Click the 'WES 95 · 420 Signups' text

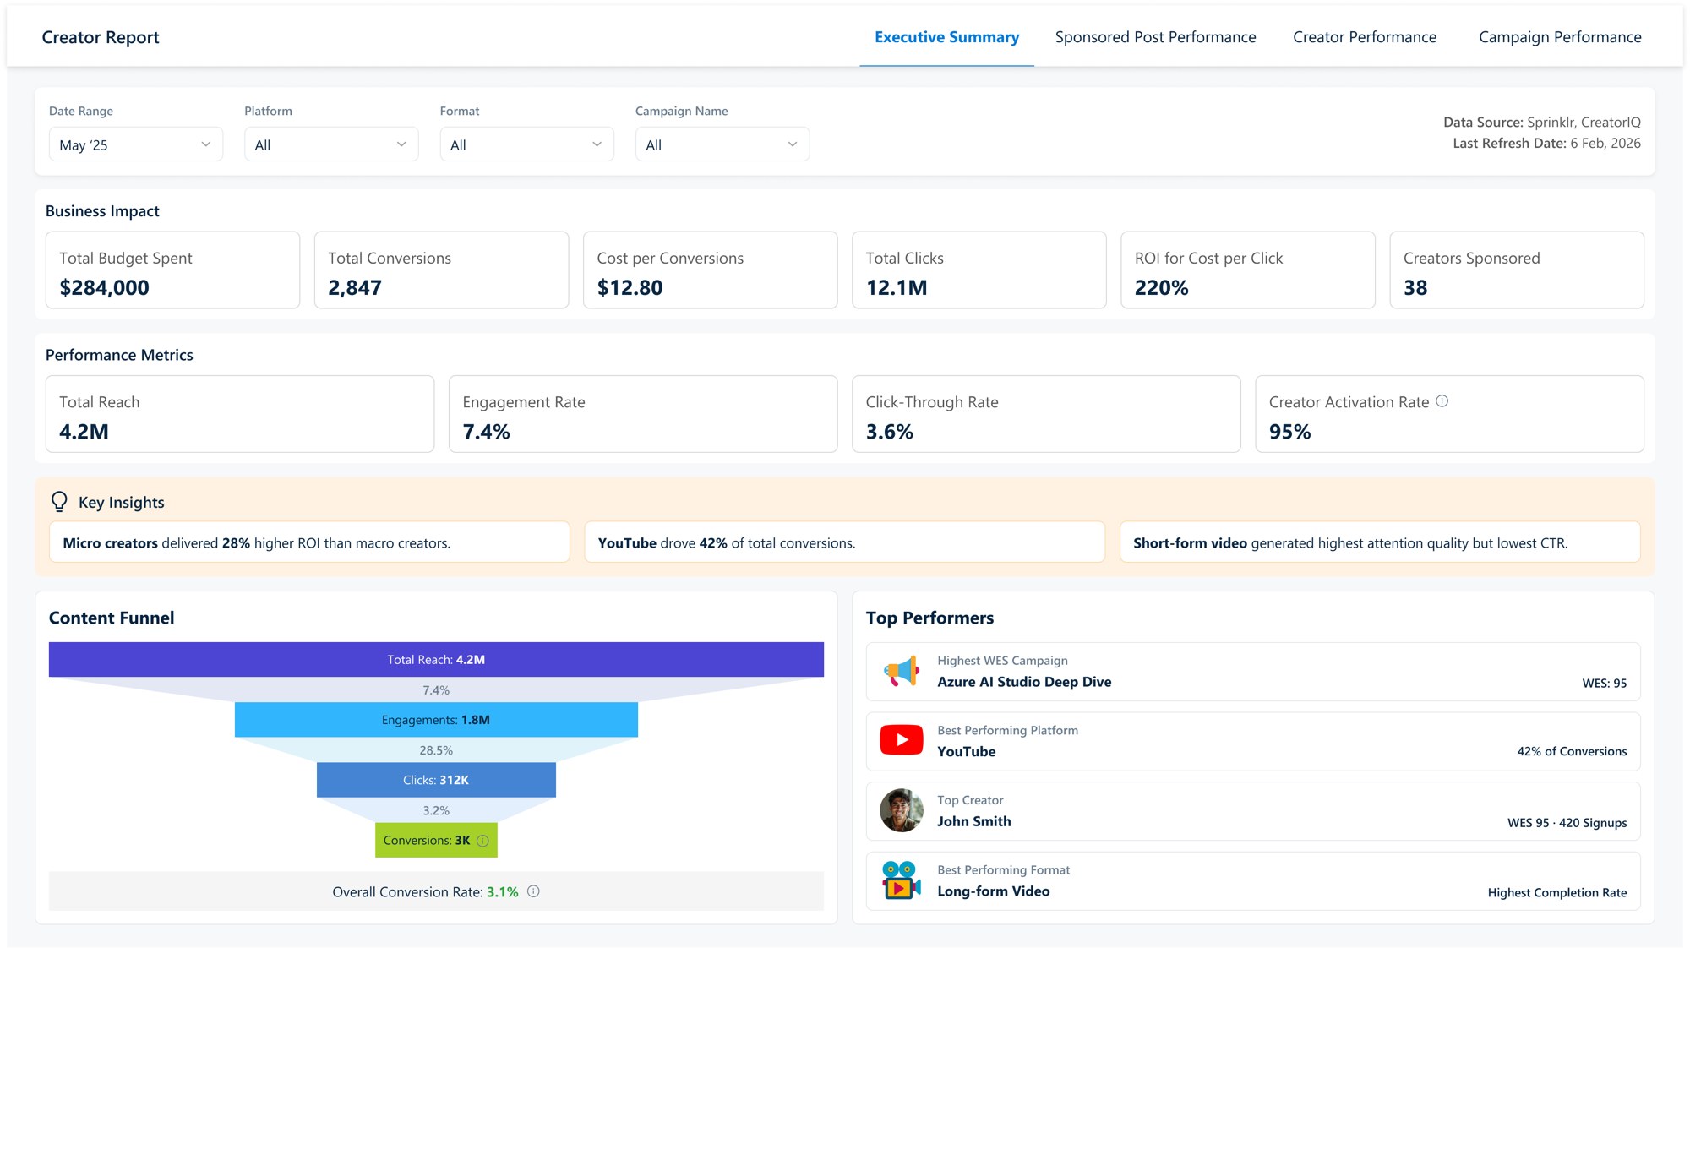tap(1567, 823)
